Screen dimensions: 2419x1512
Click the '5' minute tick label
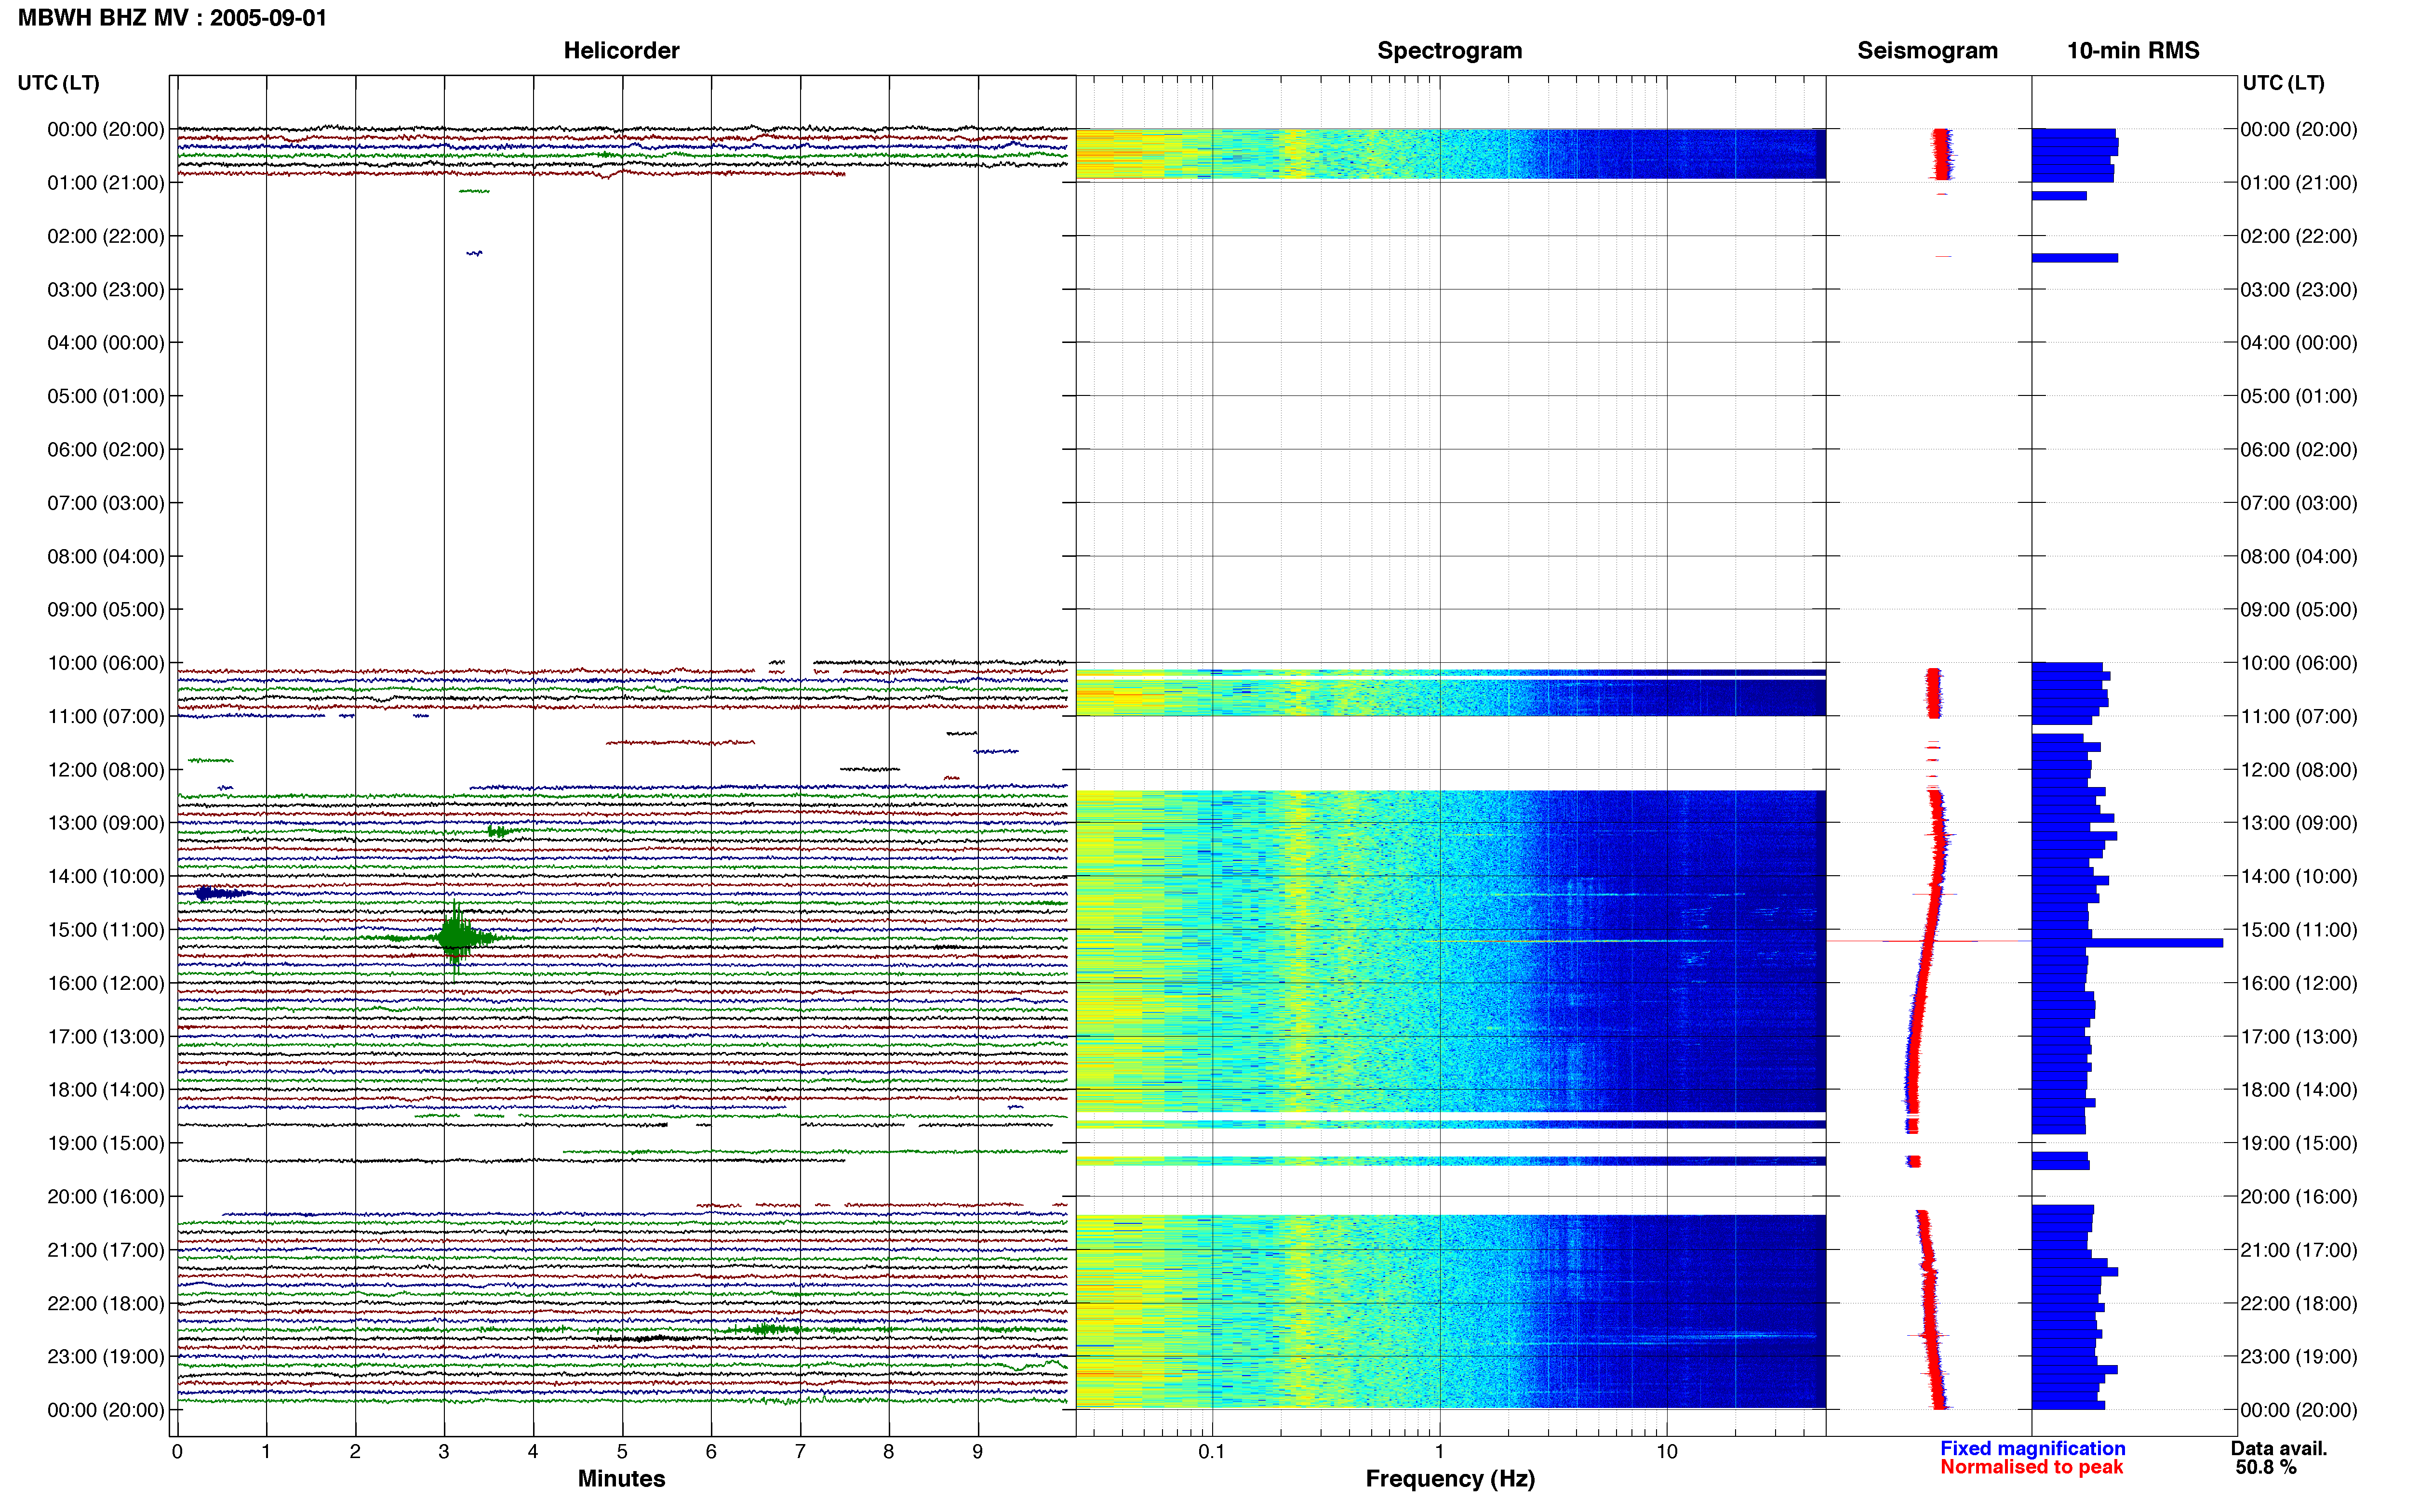coord(622,1451)
